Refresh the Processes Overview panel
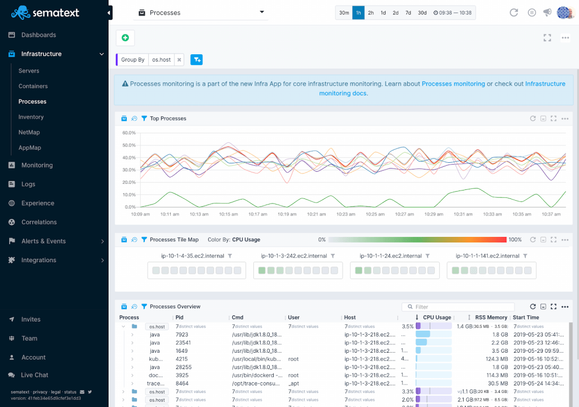This screenshot has width=579, height=407. click(533, 306)
